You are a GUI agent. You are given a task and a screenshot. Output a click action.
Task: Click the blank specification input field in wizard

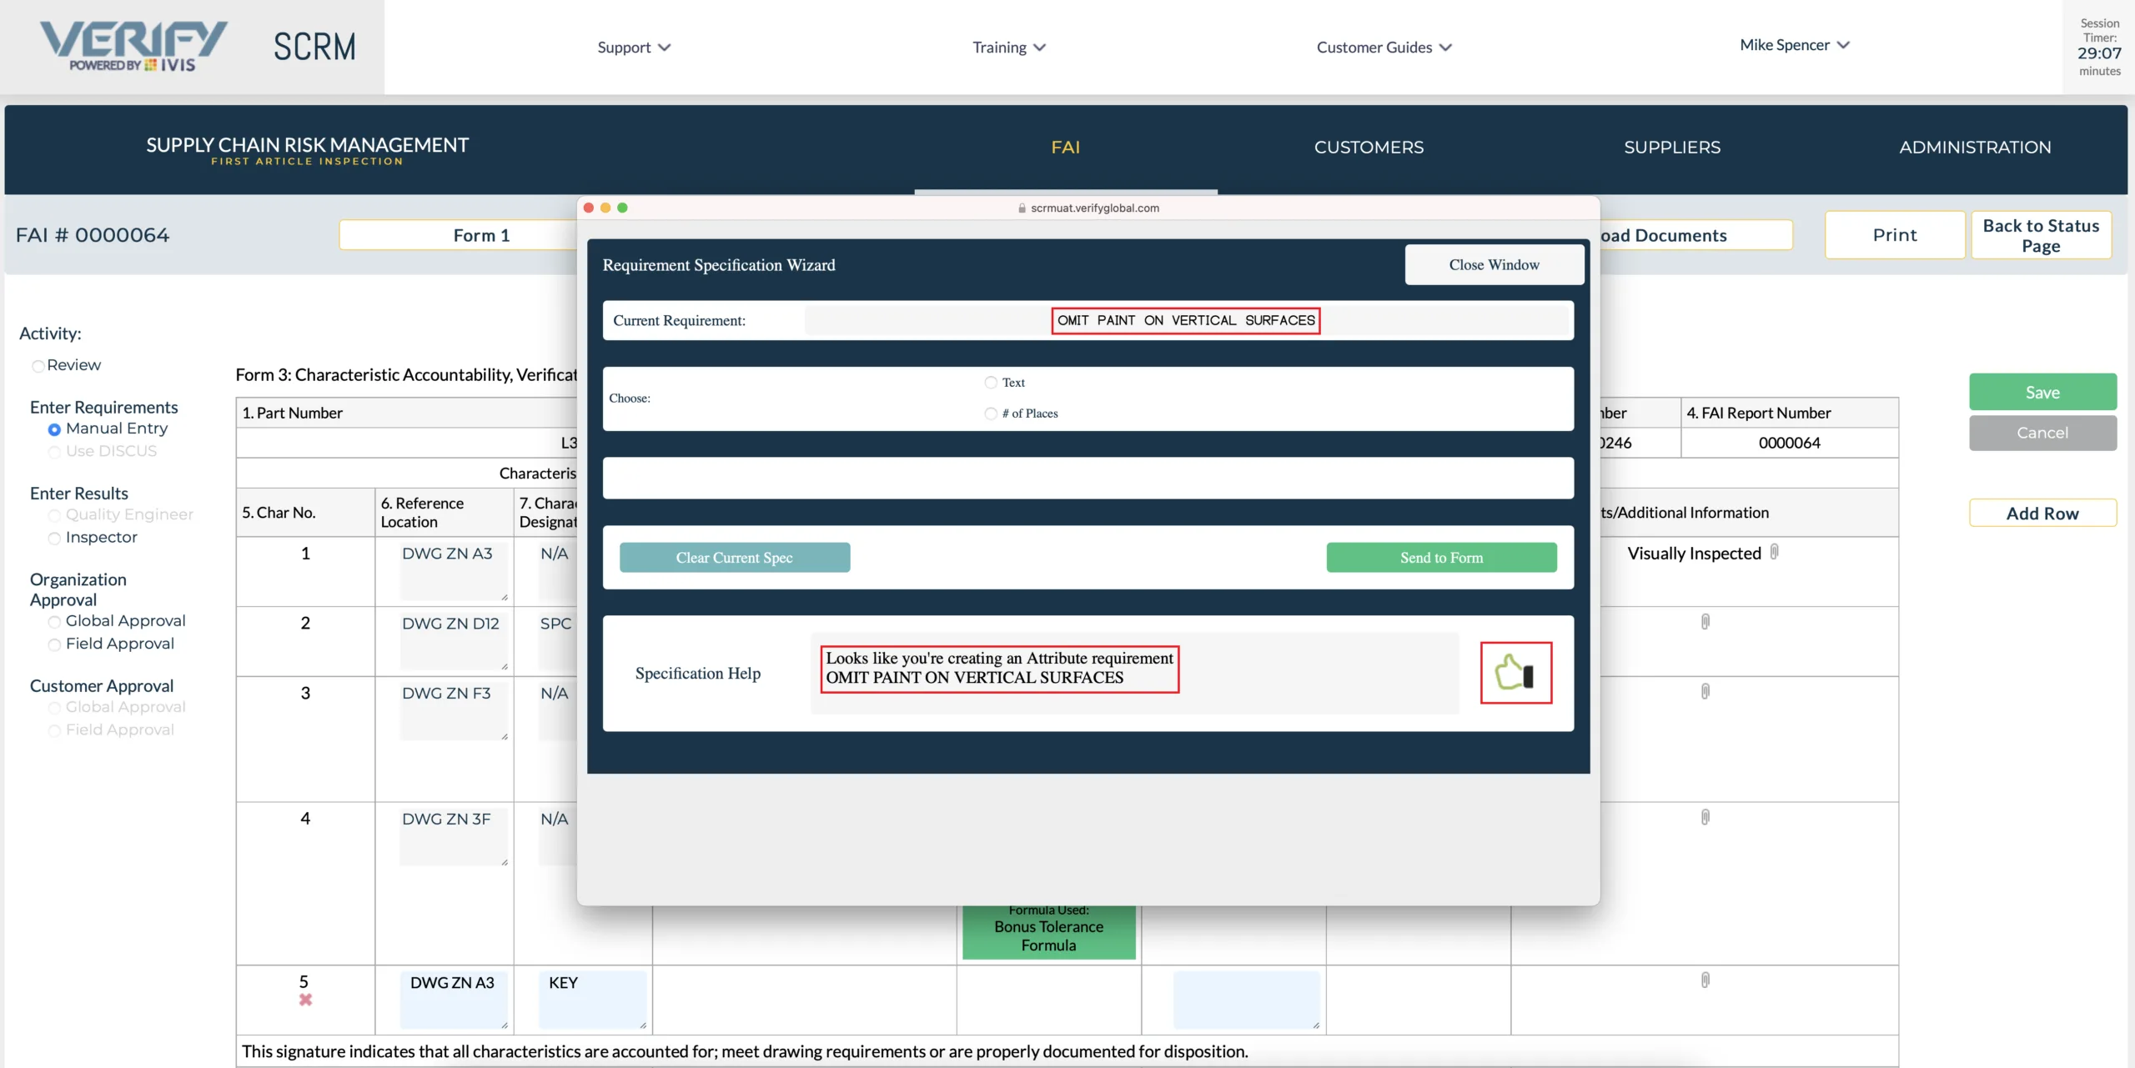point(1088,478)
